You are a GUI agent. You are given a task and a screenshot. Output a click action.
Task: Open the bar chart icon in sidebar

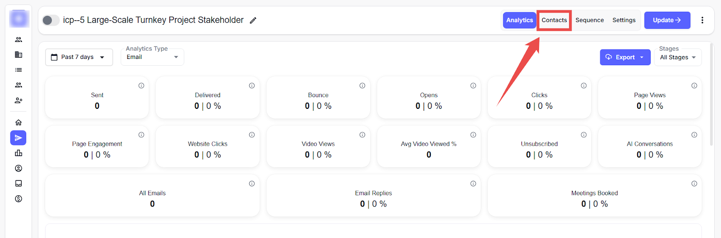click(18, 153)
